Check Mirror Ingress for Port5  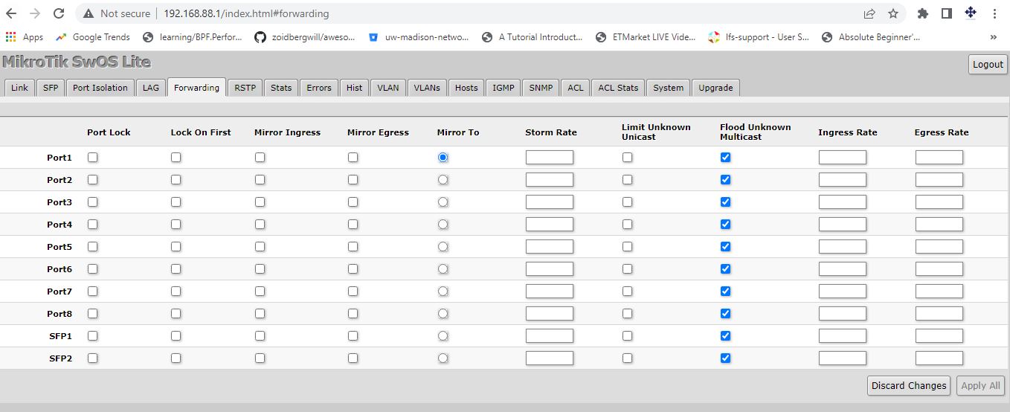click(x=260, y=247)
